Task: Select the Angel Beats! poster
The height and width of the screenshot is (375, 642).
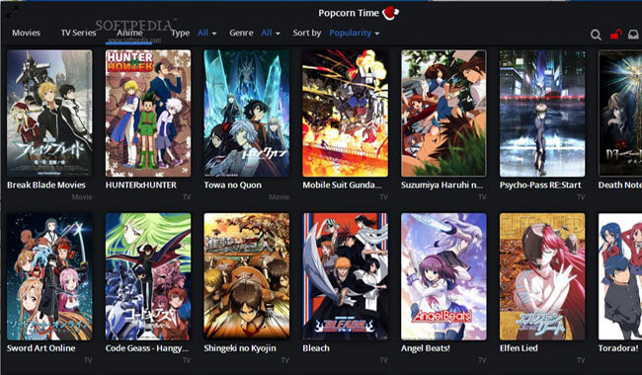Action: coord(443,276)
